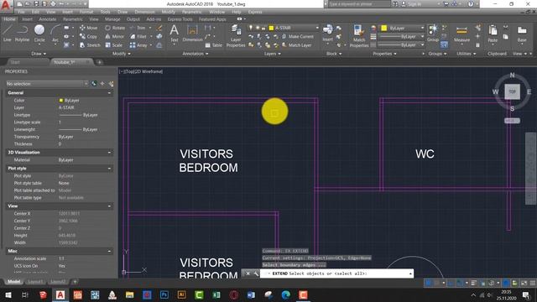Open the Insert ribbon tab
Screen dimensions: 537x302
click(28, 19)
